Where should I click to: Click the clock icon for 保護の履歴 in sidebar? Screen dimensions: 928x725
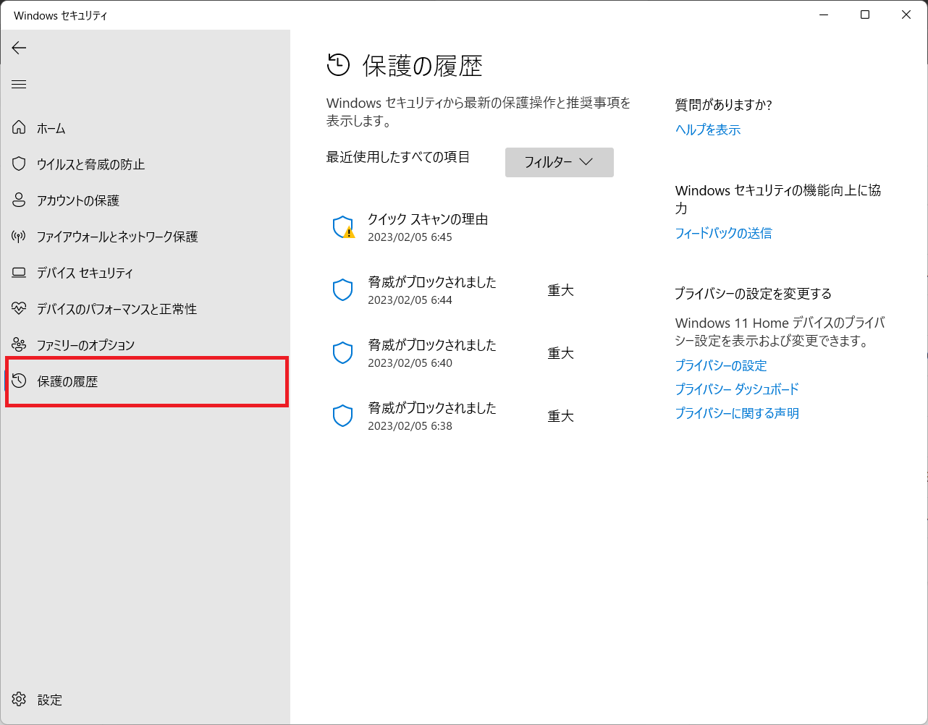point(19,381)
